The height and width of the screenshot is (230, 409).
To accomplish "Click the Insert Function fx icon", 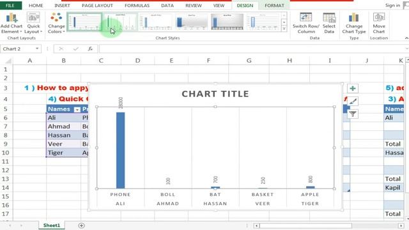I will [x=90, y=49].
